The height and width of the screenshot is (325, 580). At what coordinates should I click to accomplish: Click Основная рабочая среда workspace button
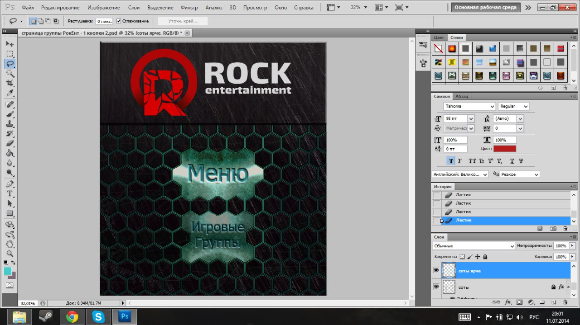click(484, 7)
